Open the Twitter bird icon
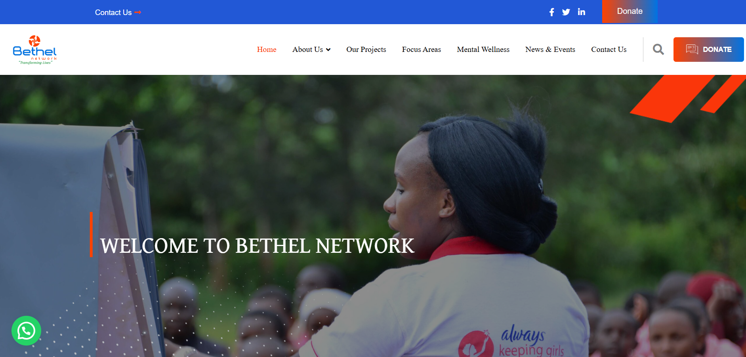This screenshot has width=746, height=357. pyautogui.click(x=566, y=12)
